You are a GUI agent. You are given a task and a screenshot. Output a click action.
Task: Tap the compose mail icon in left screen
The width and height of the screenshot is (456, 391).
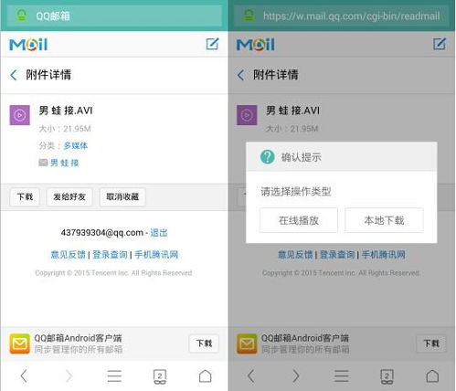pos(212,44)
